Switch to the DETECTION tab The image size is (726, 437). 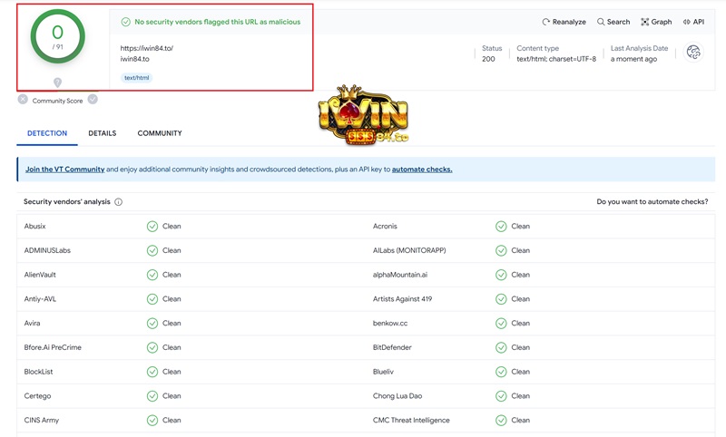[47, 133]
